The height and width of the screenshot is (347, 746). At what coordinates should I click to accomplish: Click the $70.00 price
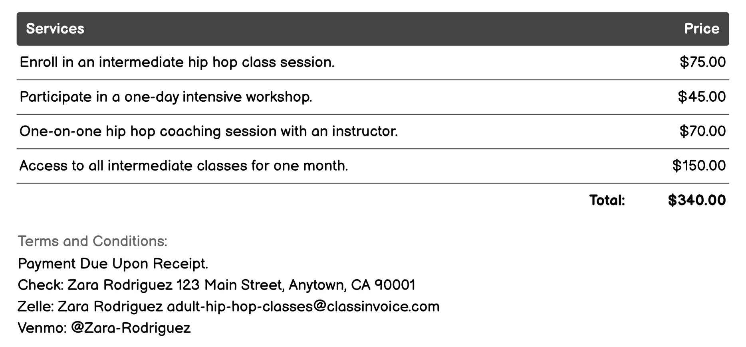click(x=702, y=131)
